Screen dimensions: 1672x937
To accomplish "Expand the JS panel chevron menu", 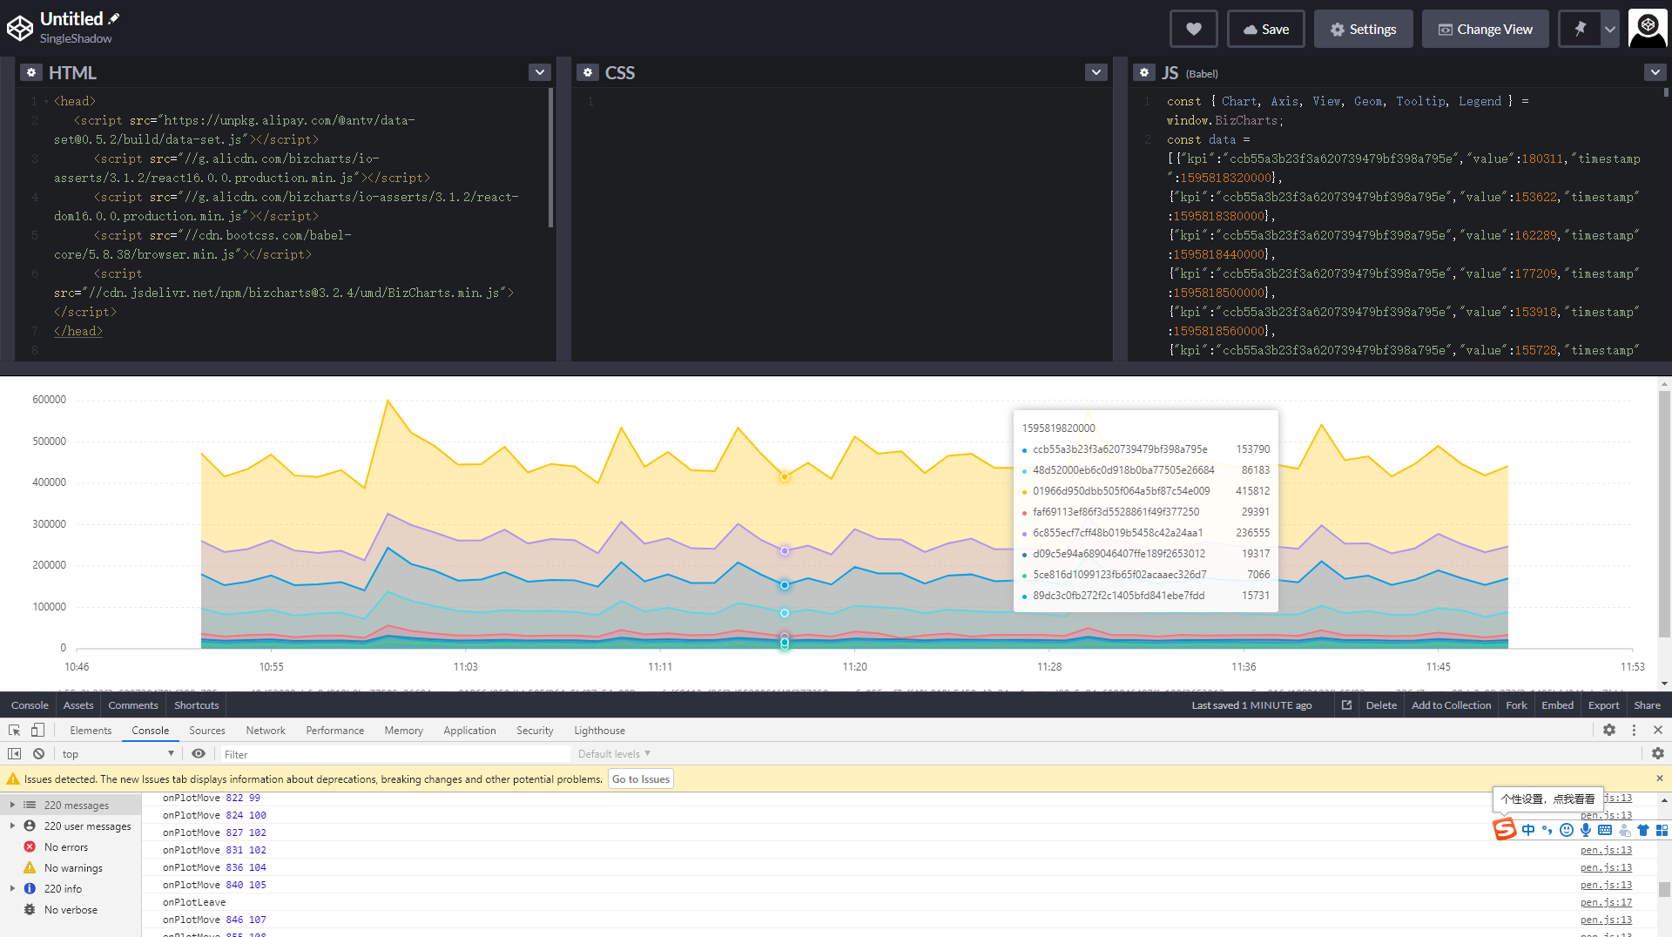I will point(1654,71).
